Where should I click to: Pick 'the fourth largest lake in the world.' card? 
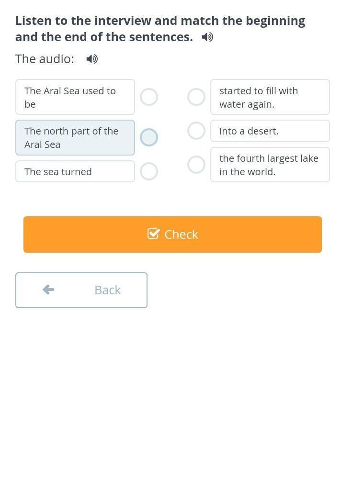click(x=270, y=165)
